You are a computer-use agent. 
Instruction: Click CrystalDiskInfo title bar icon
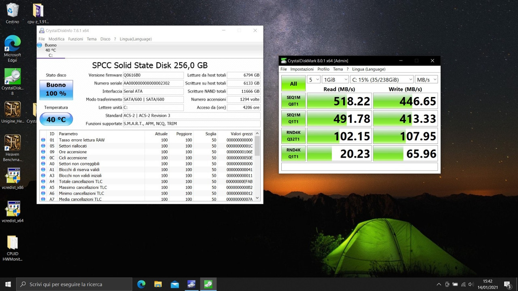42,31
